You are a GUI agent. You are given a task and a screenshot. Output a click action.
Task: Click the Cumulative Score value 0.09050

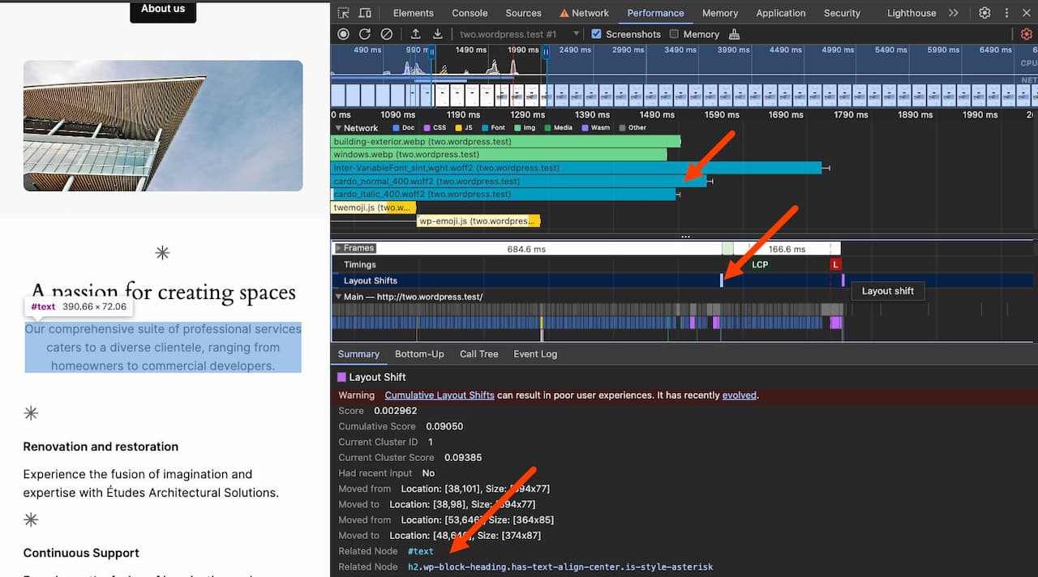tap(443, 426)
